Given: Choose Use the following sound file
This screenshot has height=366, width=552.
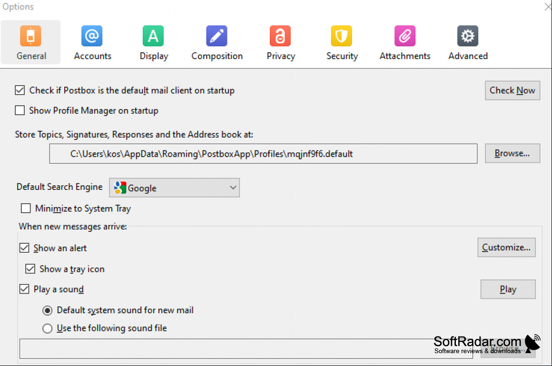Looking at the screenshot, I should click(47, 328).
